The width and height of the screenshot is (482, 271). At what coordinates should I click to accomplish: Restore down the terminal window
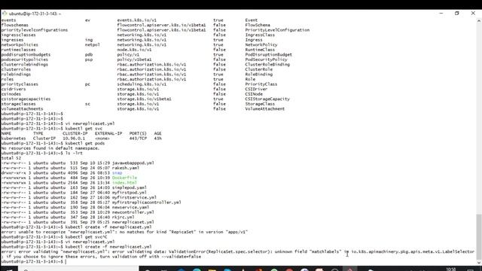pyautogui.click(x=457, y=14)
